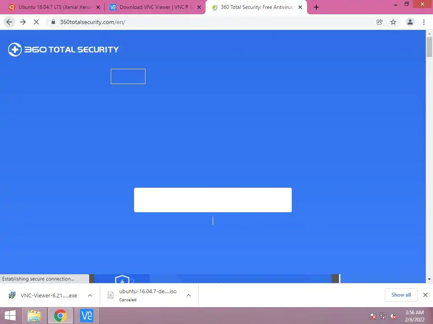This screenshot has width=433, height=324.
Task: Go forward with the arrow button
Action: (x=23, y=22)
